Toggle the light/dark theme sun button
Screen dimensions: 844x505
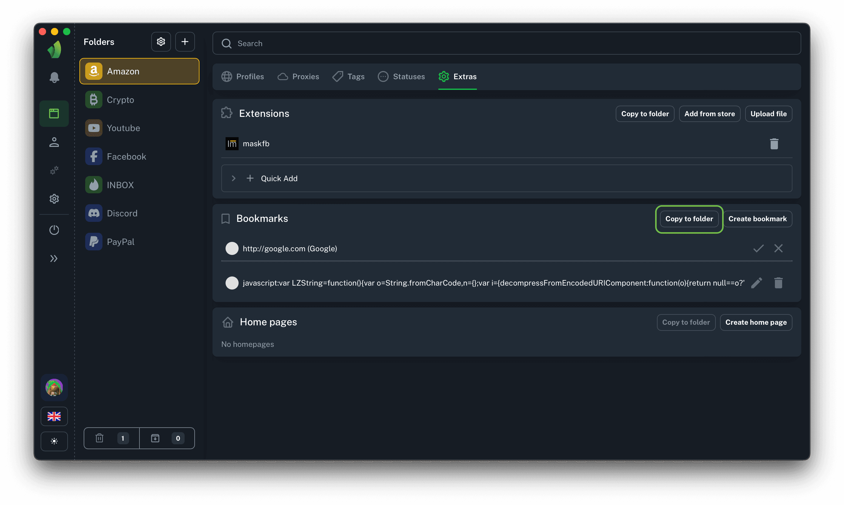click(54, 441)
